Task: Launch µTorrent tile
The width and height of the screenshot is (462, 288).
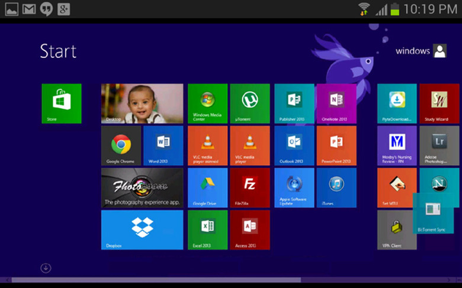Action: pyautogui.click(x=250, y=103)
